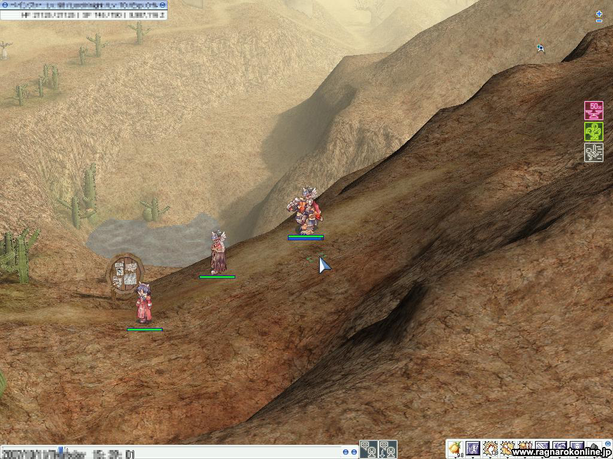Click the pink 50% weight status icon
This screenshot has height=459, width=613.
pyautogui.click(x=593, y=111)
